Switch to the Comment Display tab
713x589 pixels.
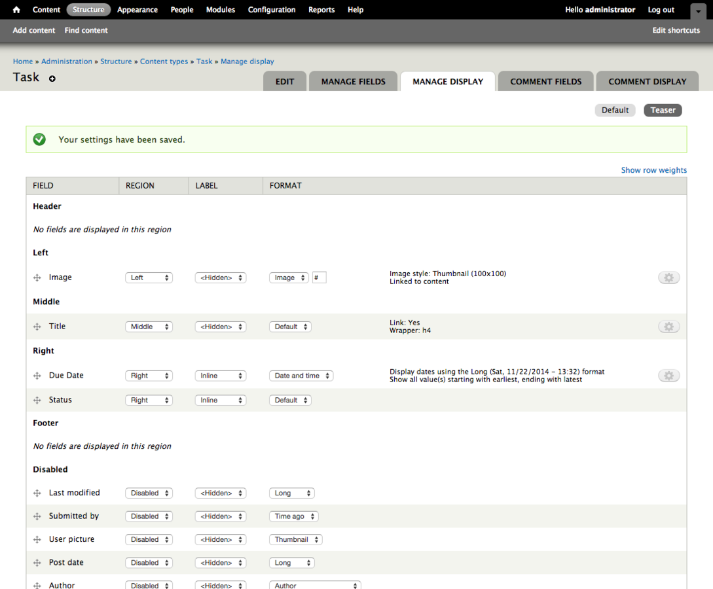click(x=648, y=81)
